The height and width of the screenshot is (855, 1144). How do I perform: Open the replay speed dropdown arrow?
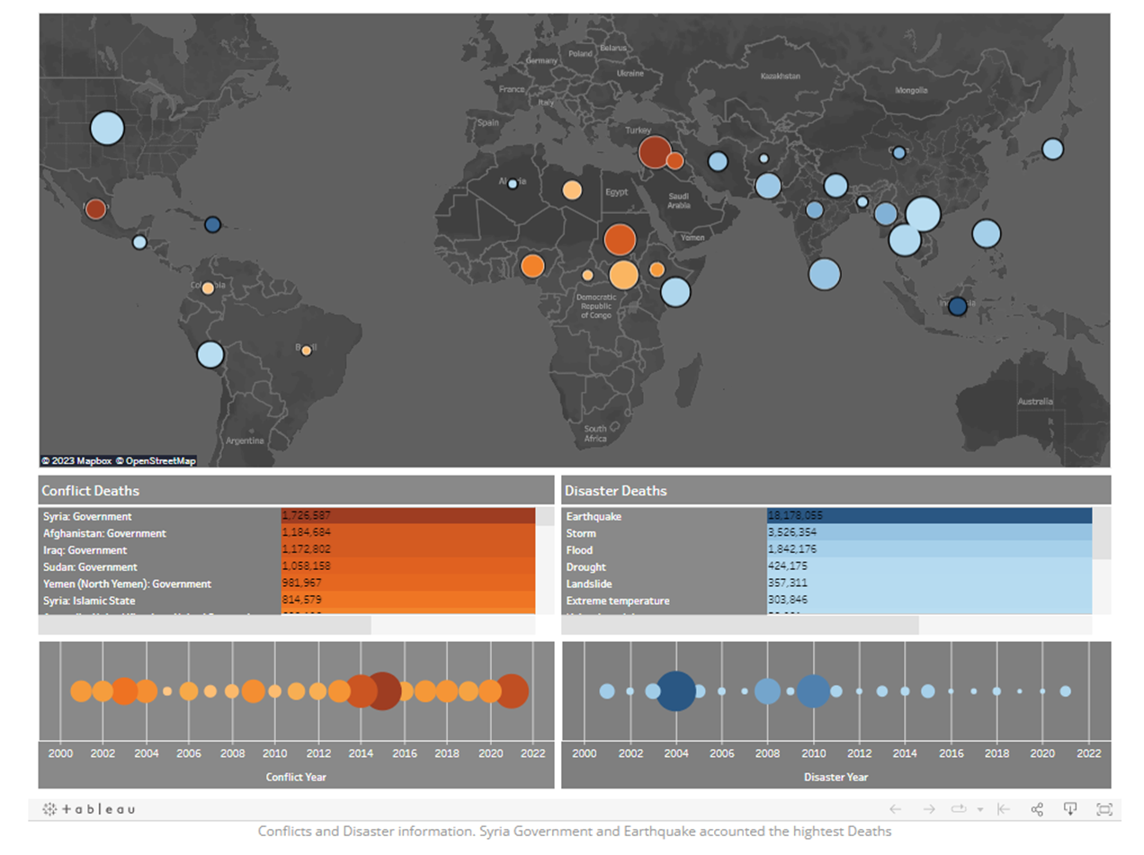(980, 809)
